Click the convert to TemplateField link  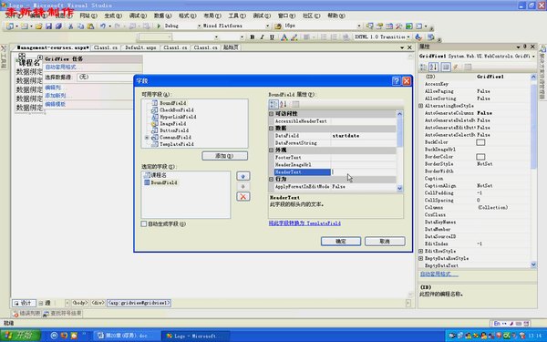click(304, 223)
